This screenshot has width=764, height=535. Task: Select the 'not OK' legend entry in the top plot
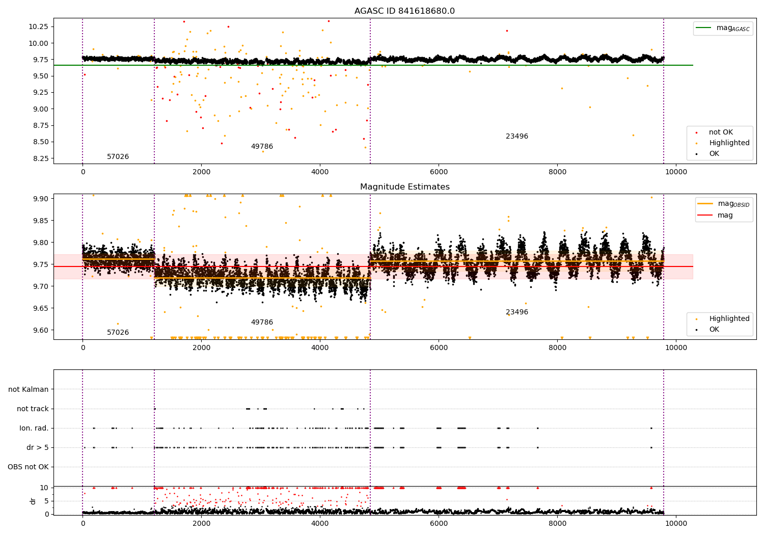pyautogui.click(x=721, y=132)
